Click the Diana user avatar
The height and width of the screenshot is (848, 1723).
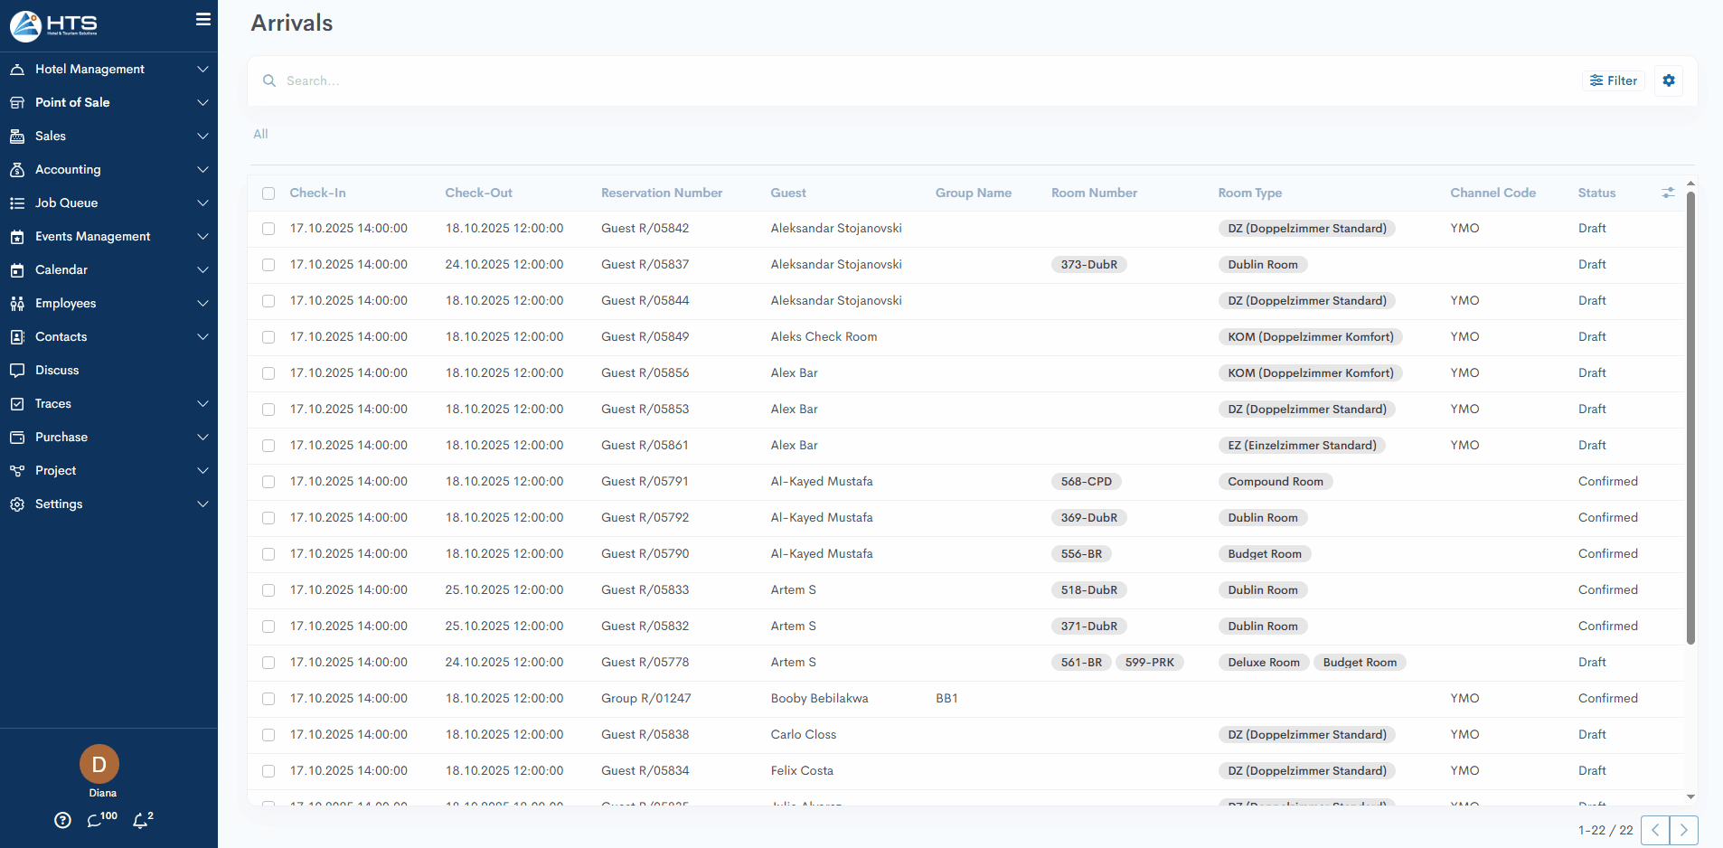[99, 764]
